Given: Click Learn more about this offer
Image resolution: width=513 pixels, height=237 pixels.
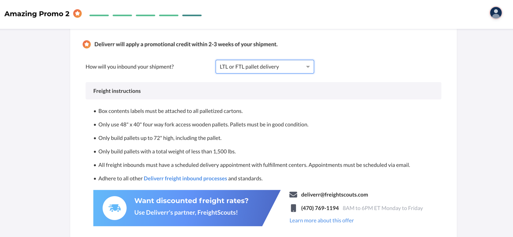Looking at the screenshot, I should click(x=322, y=220).
